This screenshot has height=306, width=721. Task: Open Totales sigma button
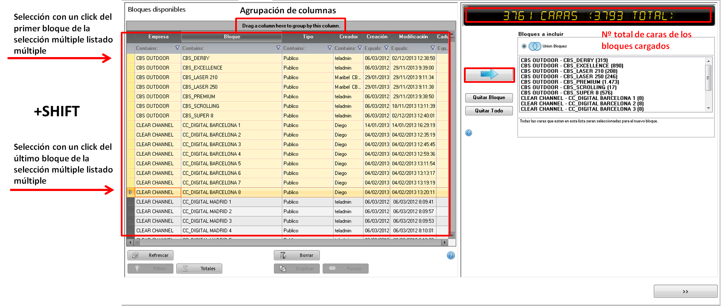tap(199, 269)
